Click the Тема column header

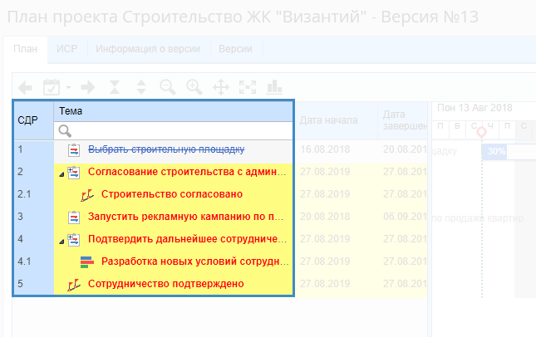click(x=174, y=111)
